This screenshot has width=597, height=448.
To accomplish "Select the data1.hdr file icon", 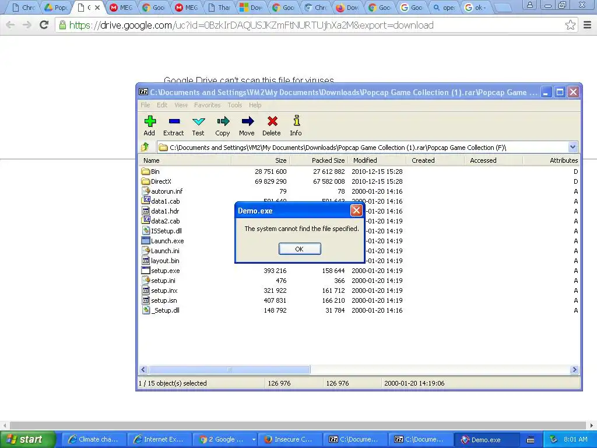I will (x=145, y=211).
